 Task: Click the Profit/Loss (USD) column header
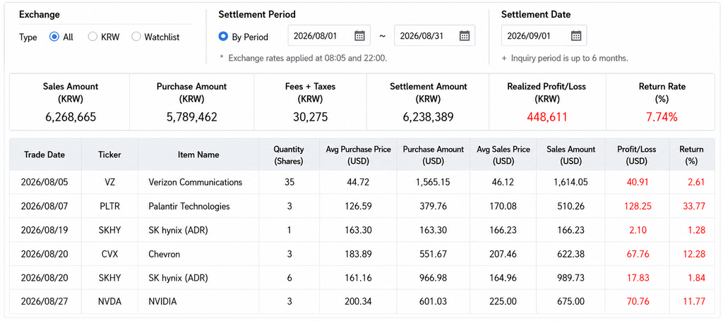(x=637, y=155)
